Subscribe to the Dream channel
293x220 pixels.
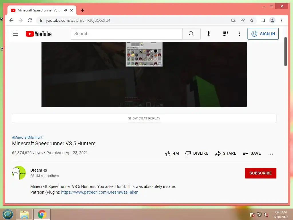click(260, 173)
